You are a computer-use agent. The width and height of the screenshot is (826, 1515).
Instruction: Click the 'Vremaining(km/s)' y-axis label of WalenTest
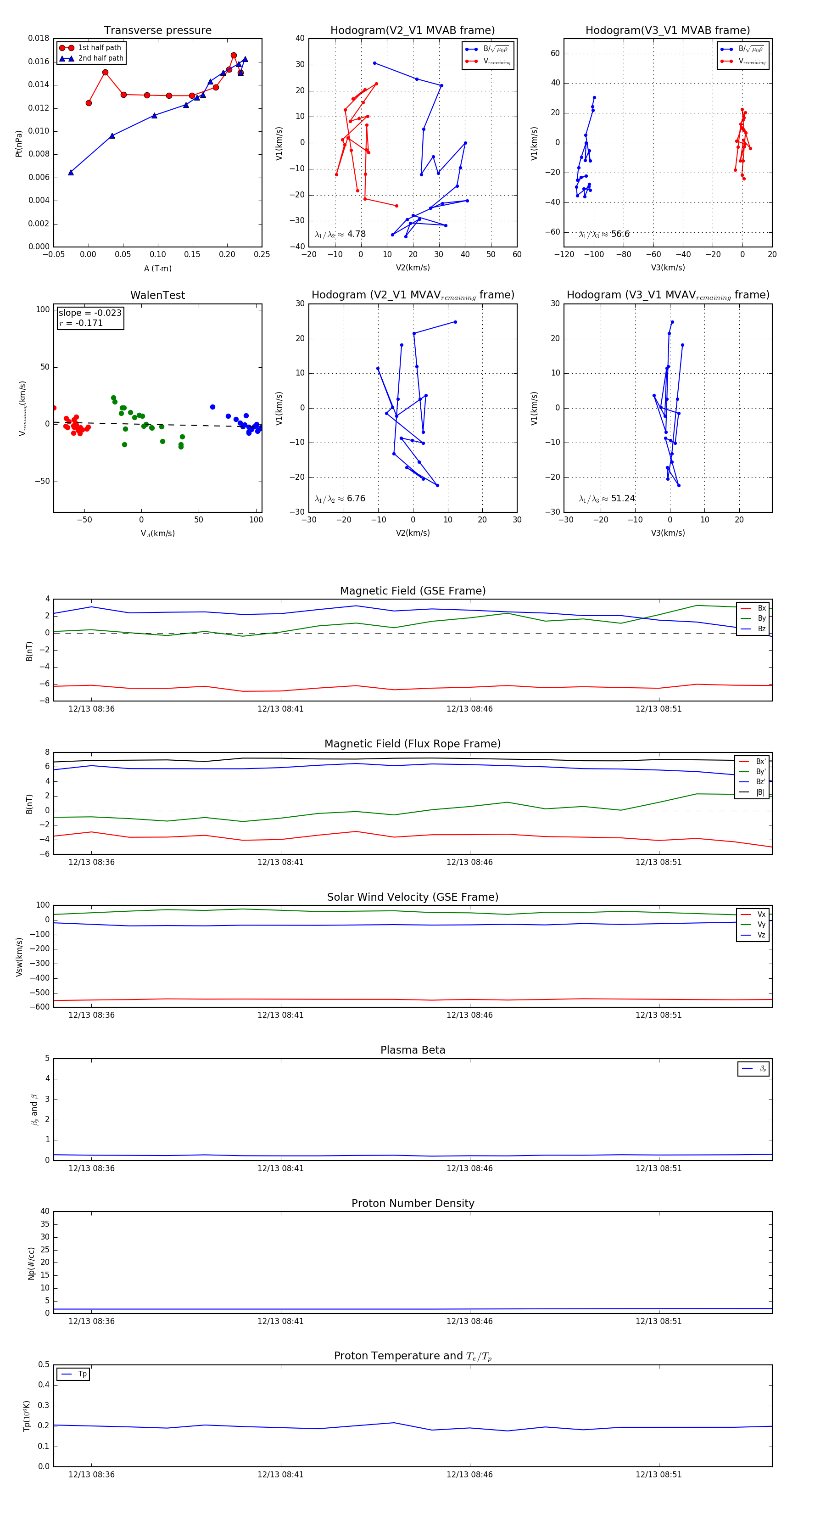[22, 408]
